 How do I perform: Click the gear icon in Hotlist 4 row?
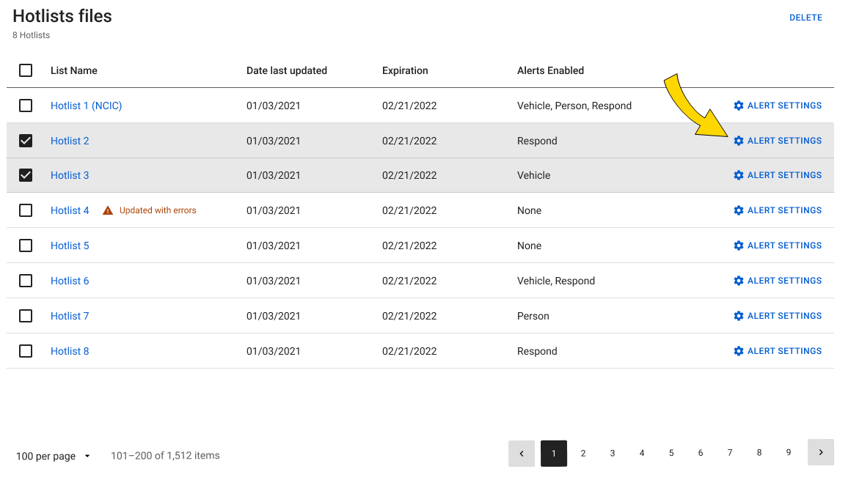point(738,210)
